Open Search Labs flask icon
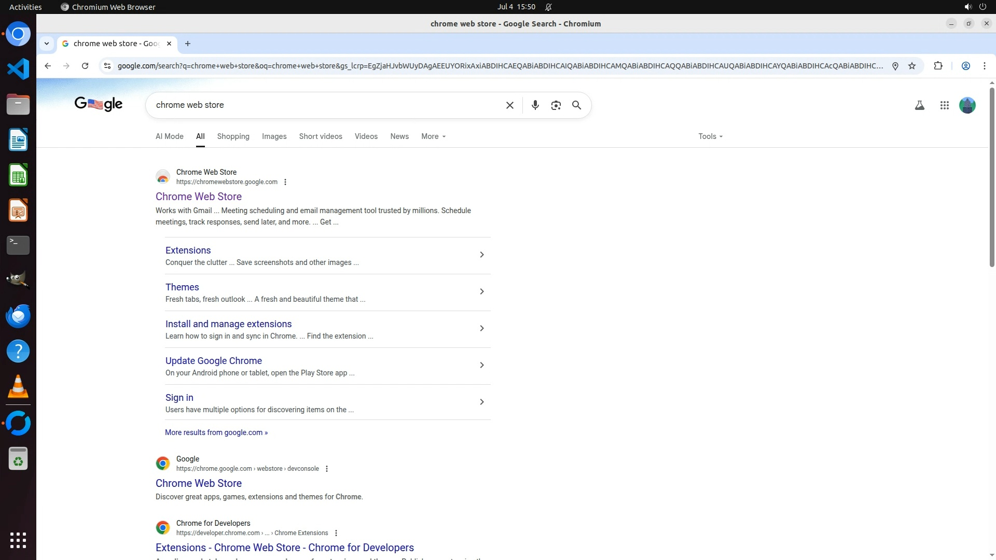 [919, 105]
